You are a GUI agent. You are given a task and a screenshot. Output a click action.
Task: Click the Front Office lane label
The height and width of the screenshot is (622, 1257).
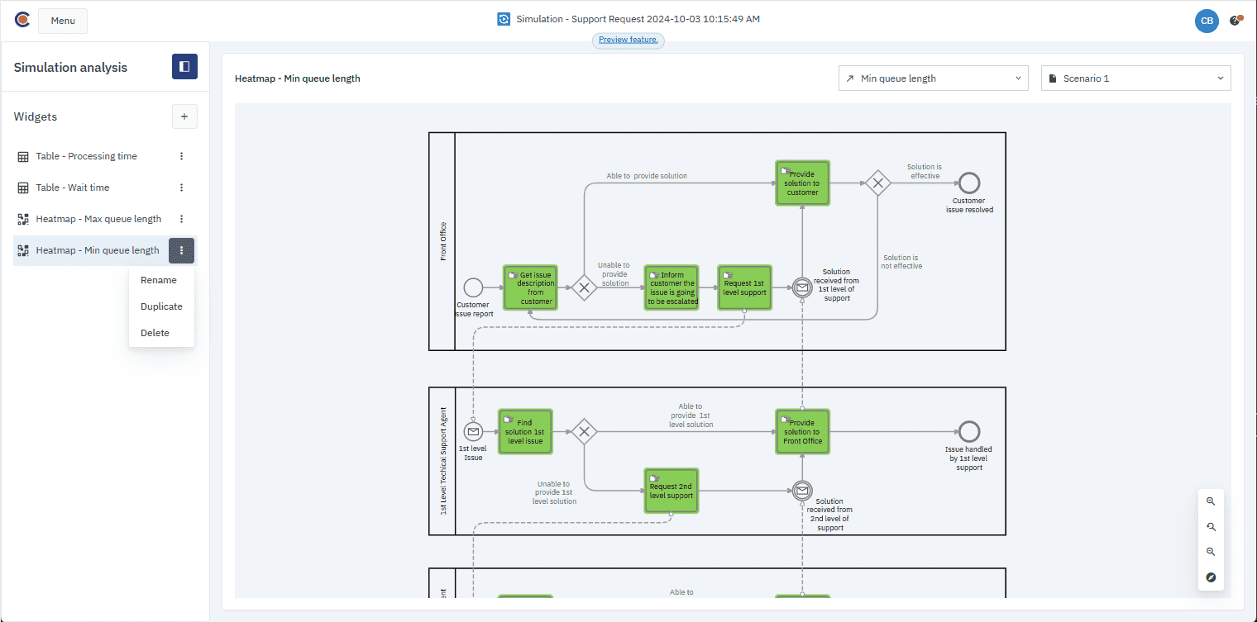pos(443,241)
